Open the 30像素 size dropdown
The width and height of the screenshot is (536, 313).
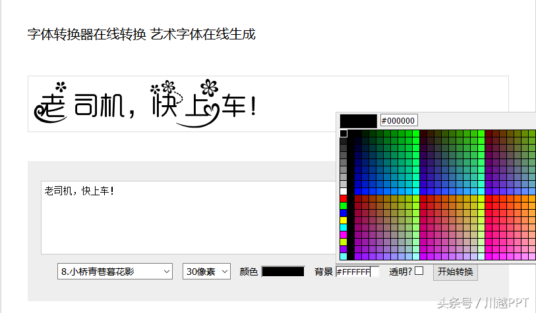(x=206, y=272)
